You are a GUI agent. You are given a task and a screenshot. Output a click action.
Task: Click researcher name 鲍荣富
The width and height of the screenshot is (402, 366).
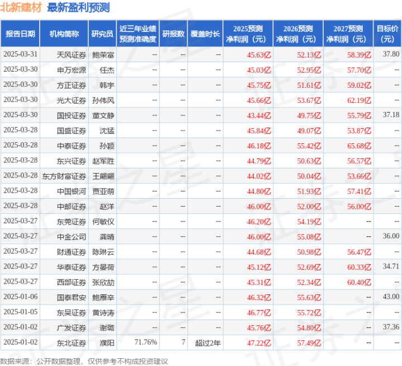[x=103, y=55]
